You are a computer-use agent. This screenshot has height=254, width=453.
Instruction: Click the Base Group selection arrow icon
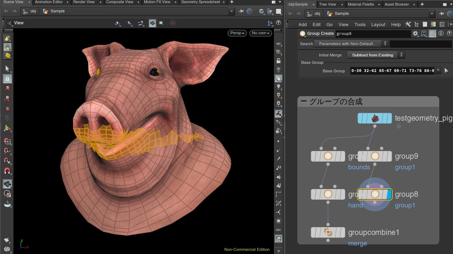coord(446,71)
